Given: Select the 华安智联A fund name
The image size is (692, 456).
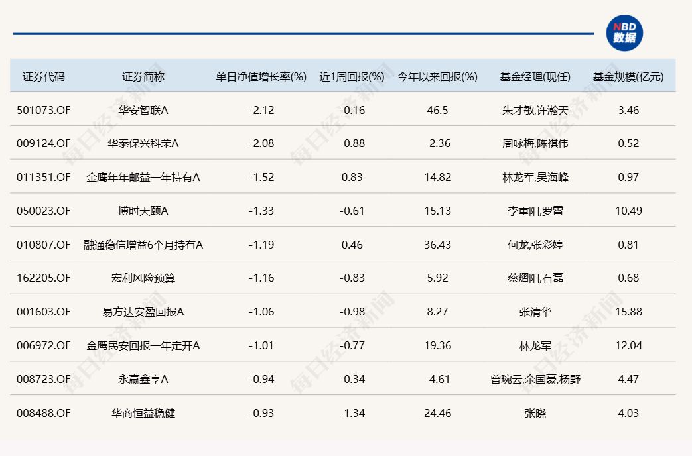Looking at the screenshot, I should pos(143,110).
